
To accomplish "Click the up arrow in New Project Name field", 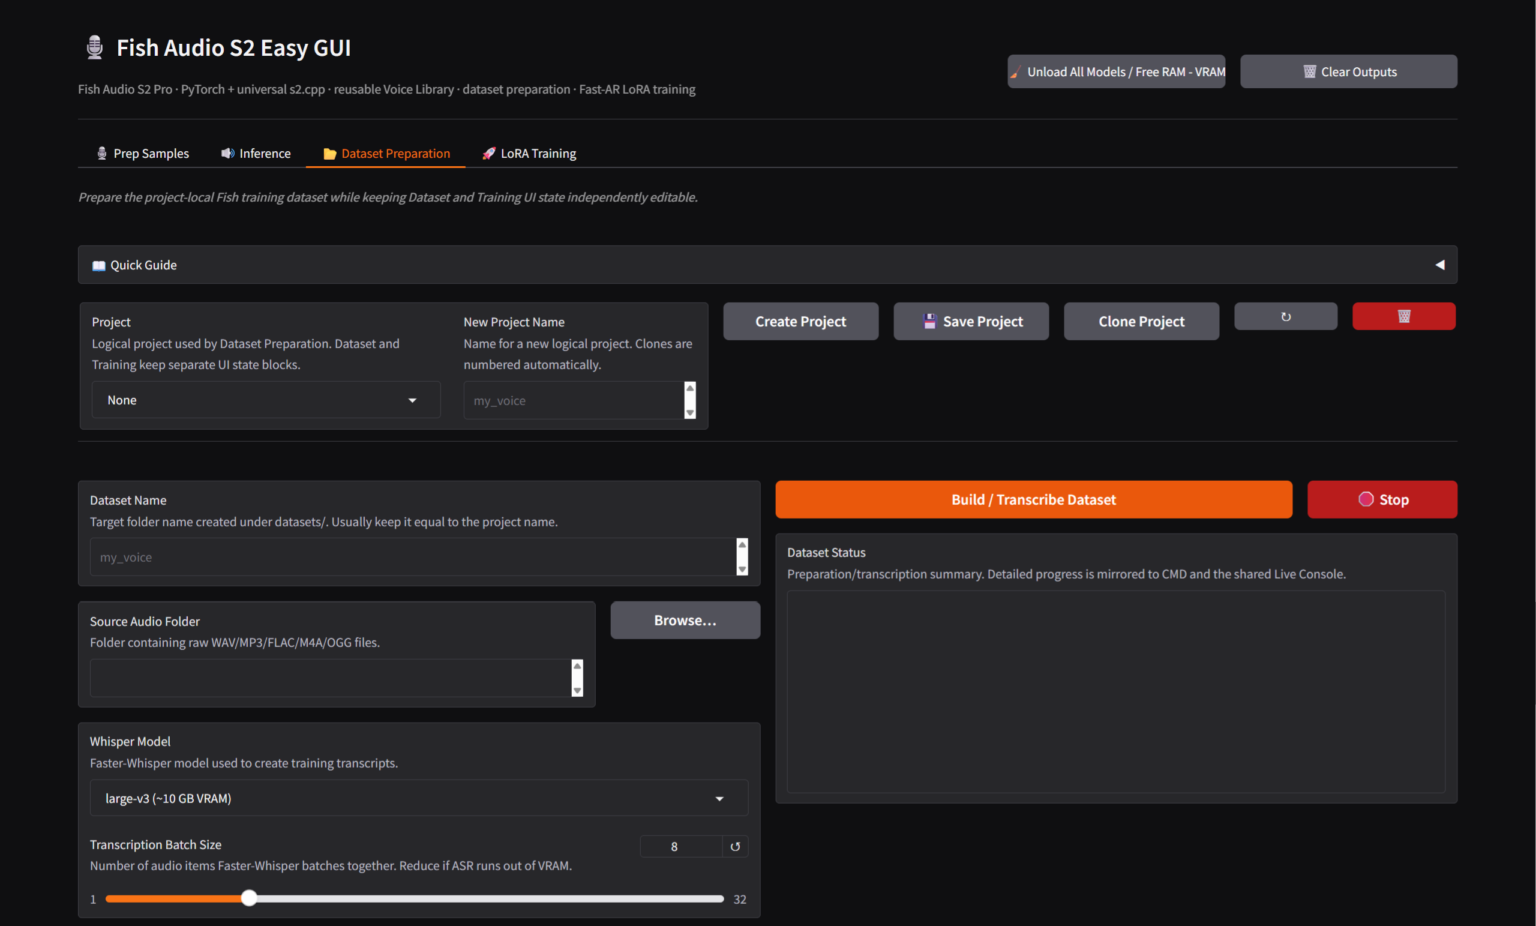I will coord(689,388).
